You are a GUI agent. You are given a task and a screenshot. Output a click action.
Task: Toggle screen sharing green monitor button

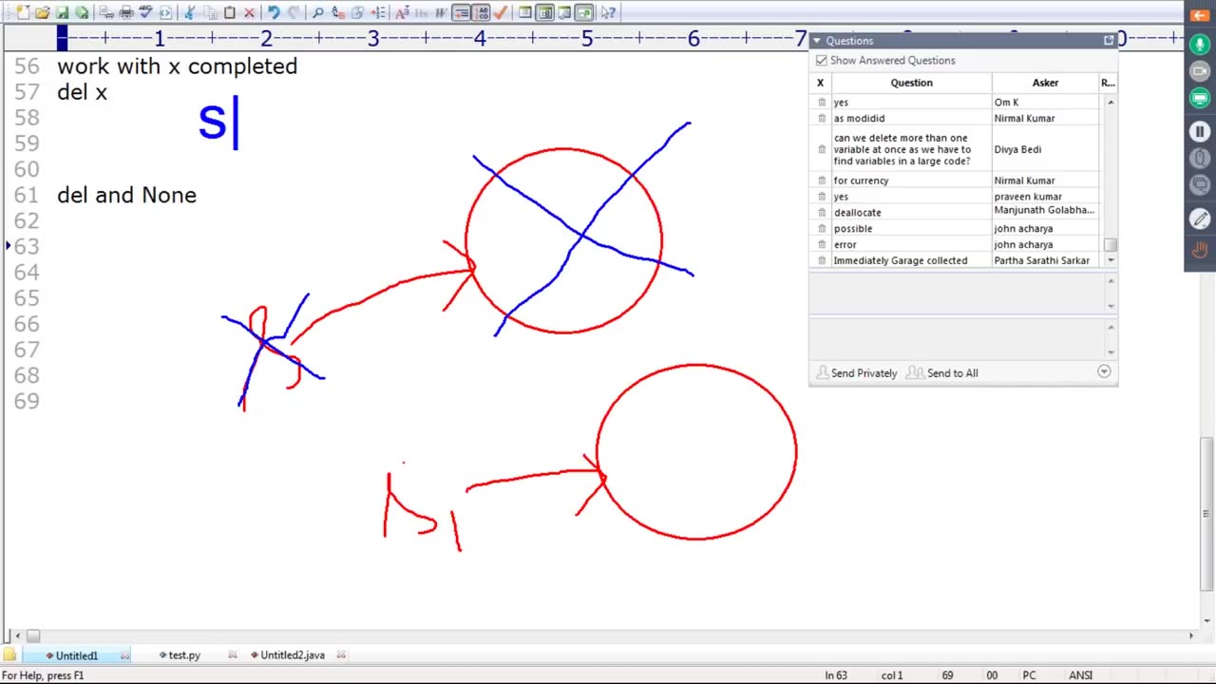(x=1200, y=99)
